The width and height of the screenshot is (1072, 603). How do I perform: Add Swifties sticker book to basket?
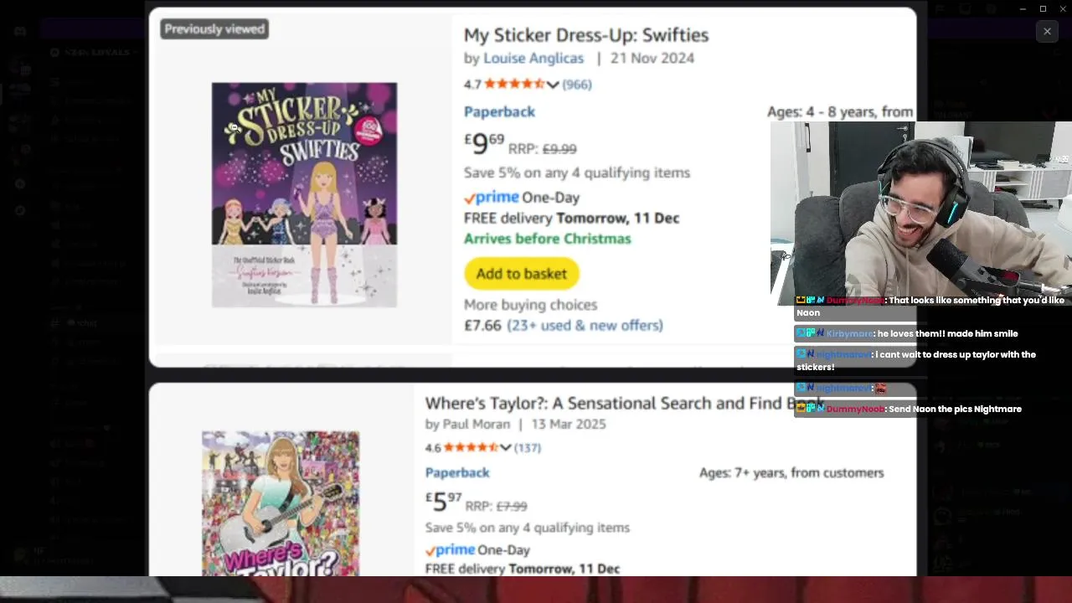pos(521,274)
